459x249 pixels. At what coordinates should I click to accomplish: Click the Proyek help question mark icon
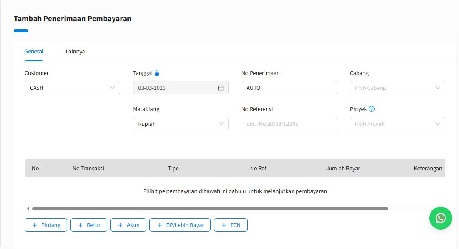coord(372,109)
